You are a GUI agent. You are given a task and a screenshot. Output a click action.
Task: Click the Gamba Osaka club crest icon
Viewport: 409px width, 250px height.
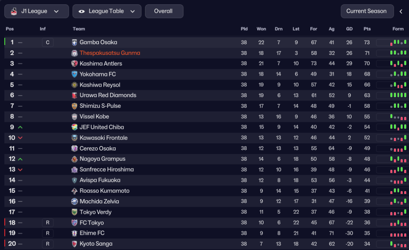74,43
